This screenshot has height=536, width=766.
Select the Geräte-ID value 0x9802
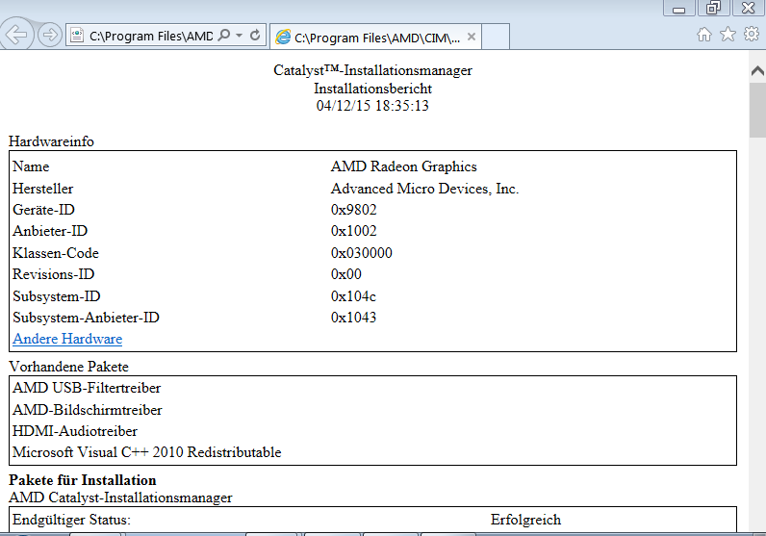coord(354,210)
